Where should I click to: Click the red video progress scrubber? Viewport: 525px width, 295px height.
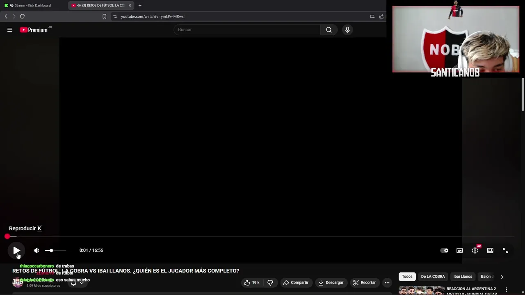point(7,236)
